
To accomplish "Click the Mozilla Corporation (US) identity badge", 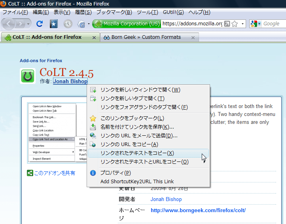I will pyautogui.click(x=127, y=24).
